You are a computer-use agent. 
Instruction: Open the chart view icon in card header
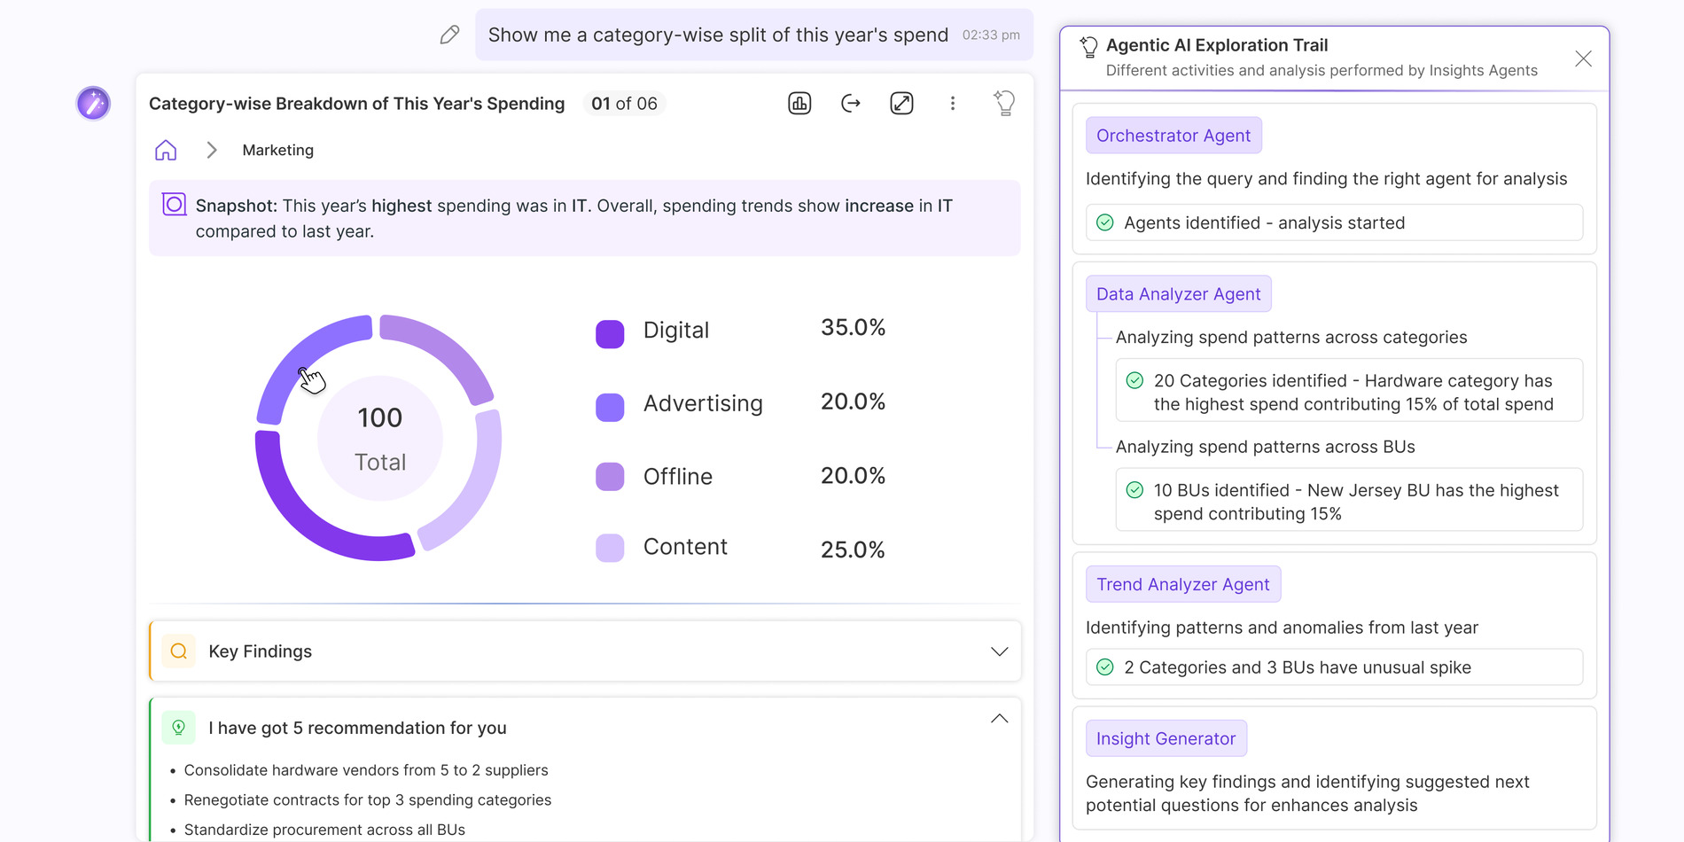[x=799, y=104]
